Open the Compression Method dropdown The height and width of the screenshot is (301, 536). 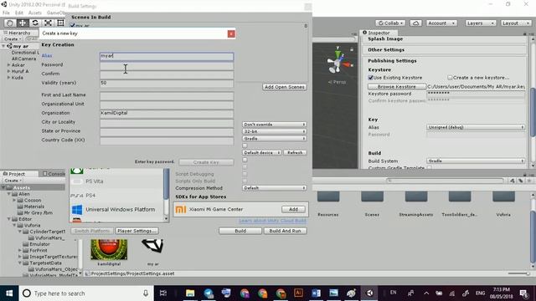(x=274, y=188)
